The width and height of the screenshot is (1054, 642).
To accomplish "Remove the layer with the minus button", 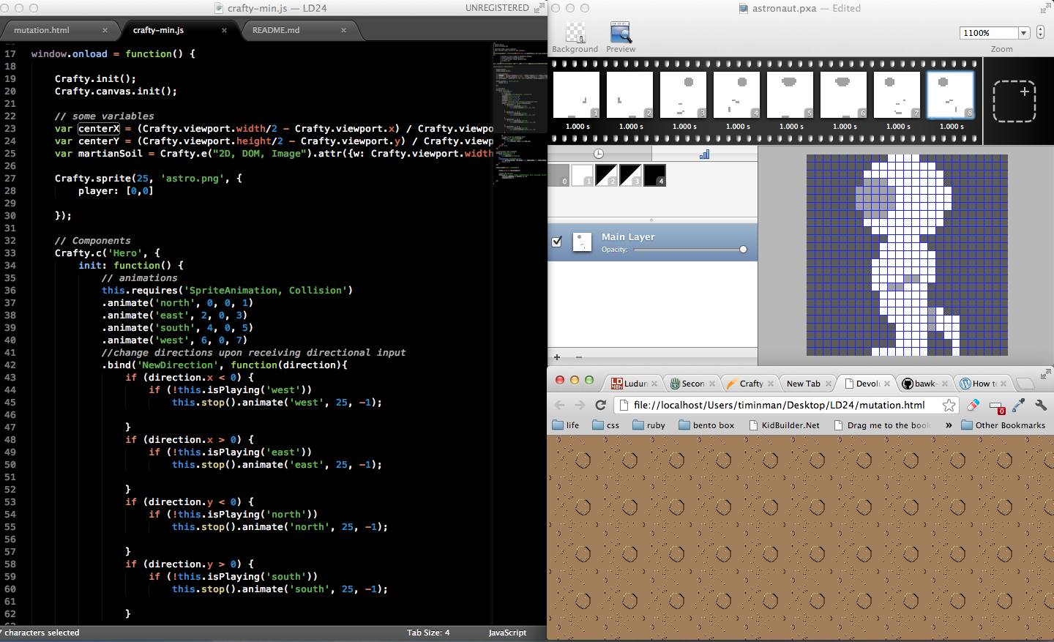I will (579, 357).
